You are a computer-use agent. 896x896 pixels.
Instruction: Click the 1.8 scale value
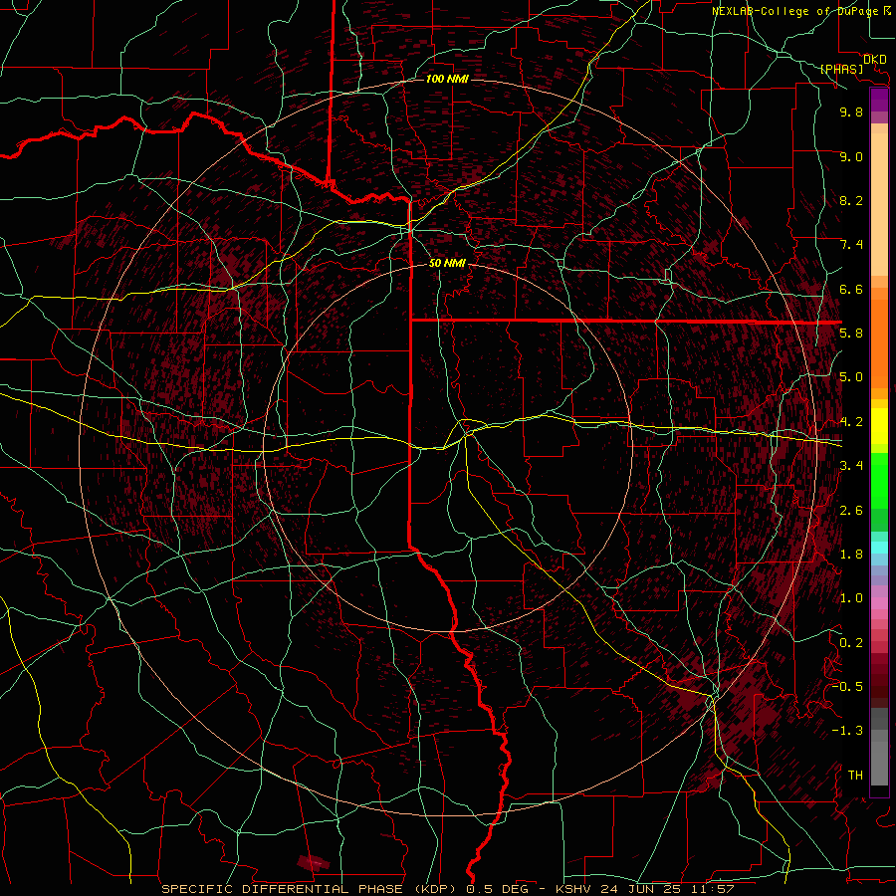coord(851,555)
